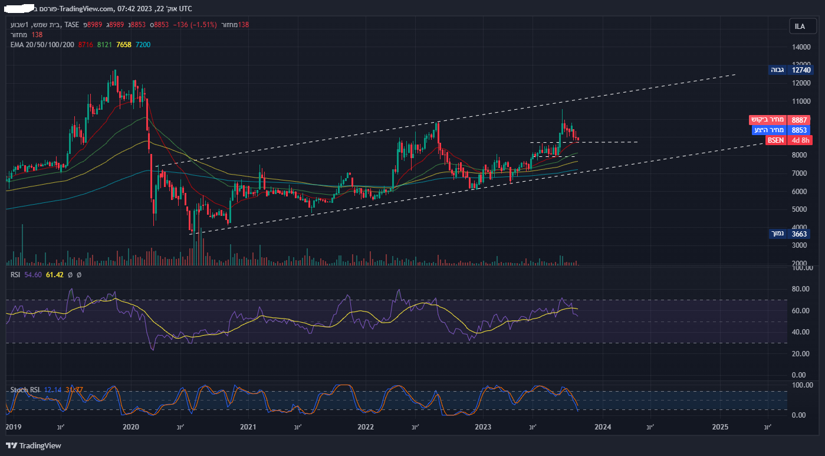The width and height of the screenshot is (825, 456).
Task: Click 2021 on the time axis
Action: point(248,427)
